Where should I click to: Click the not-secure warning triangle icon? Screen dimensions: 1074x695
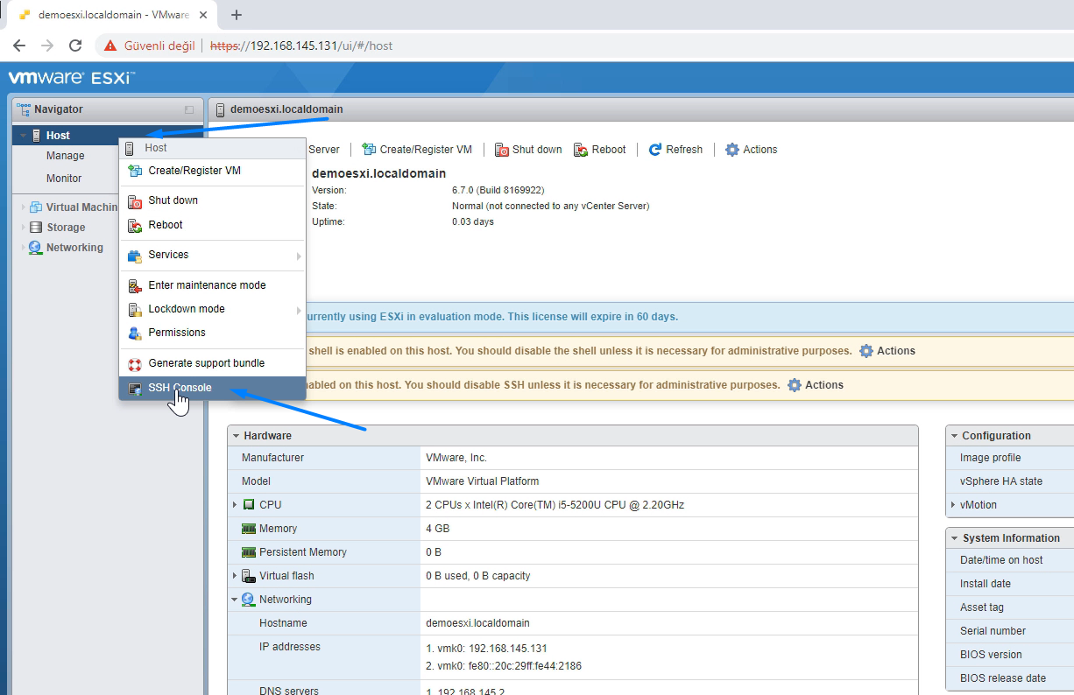click(110, 46)
